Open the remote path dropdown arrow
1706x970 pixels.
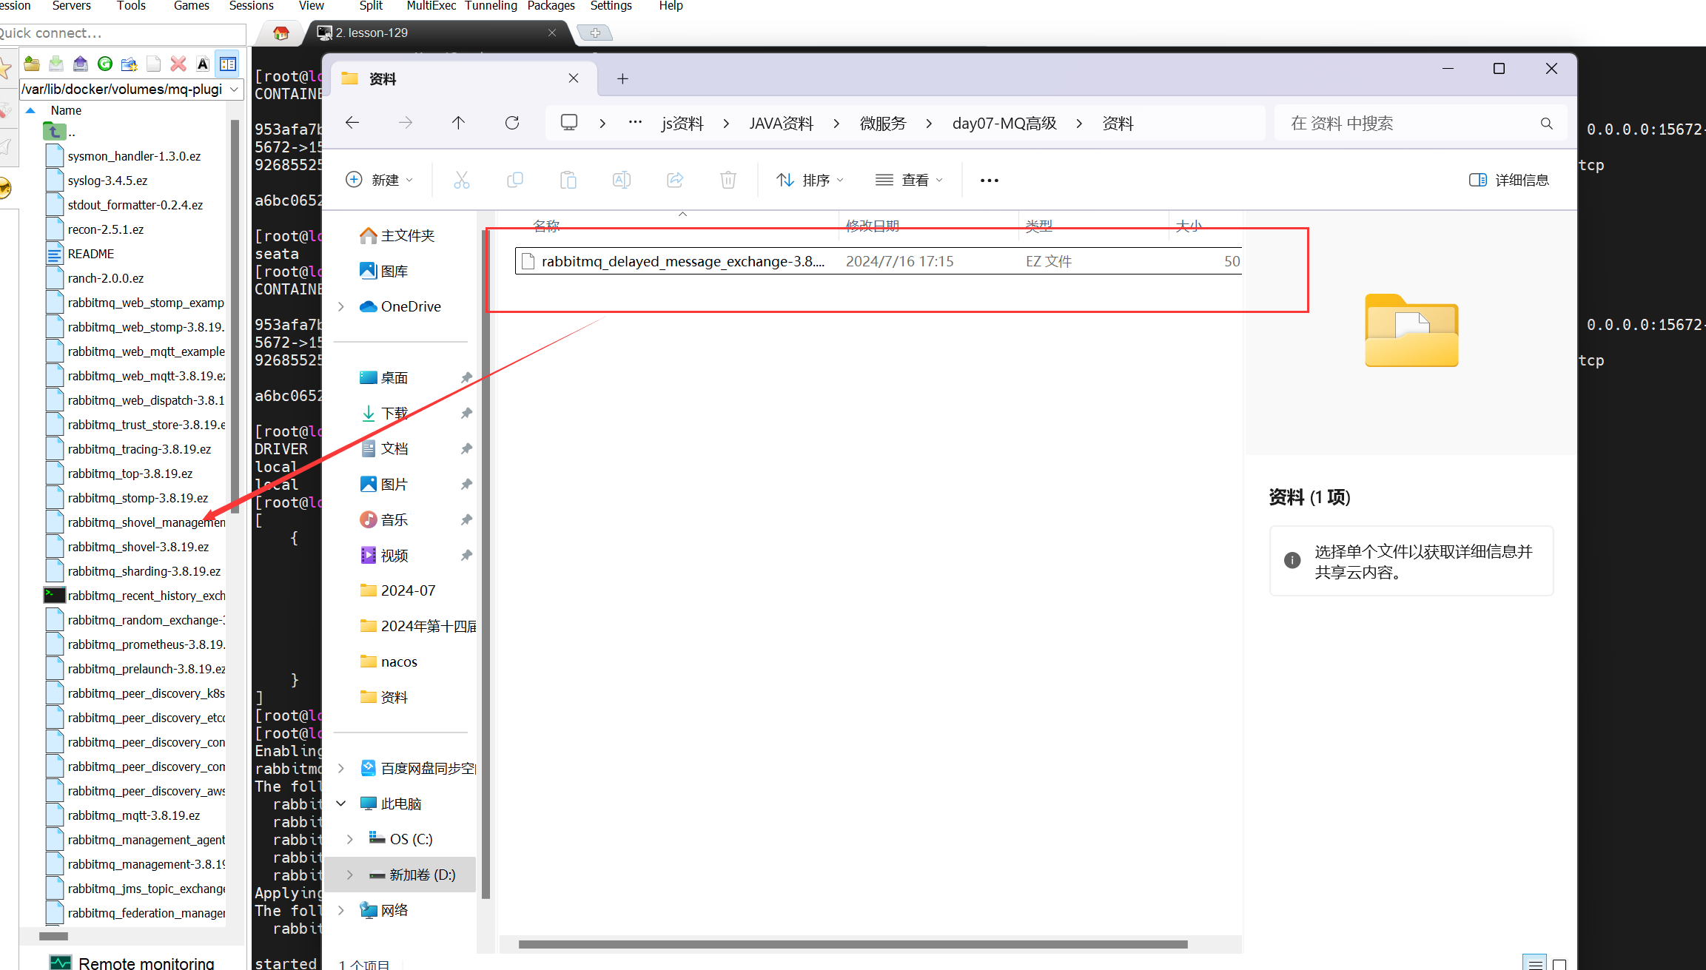[234, 90]
